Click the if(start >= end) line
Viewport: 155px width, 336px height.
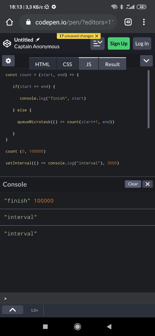tap(34, 86)
